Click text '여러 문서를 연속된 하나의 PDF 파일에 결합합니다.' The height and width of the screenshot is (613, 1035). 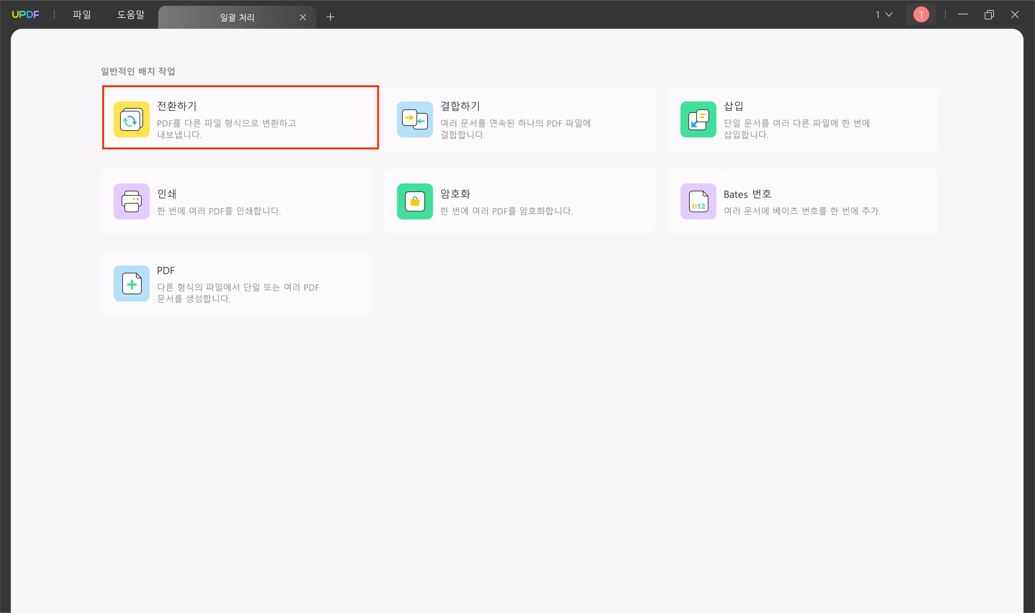click(515, 129)
